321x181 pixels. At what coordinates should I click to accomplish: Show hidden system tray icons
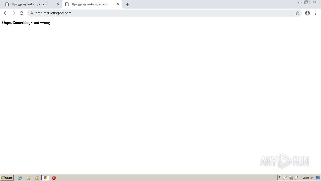pos(280,178)
